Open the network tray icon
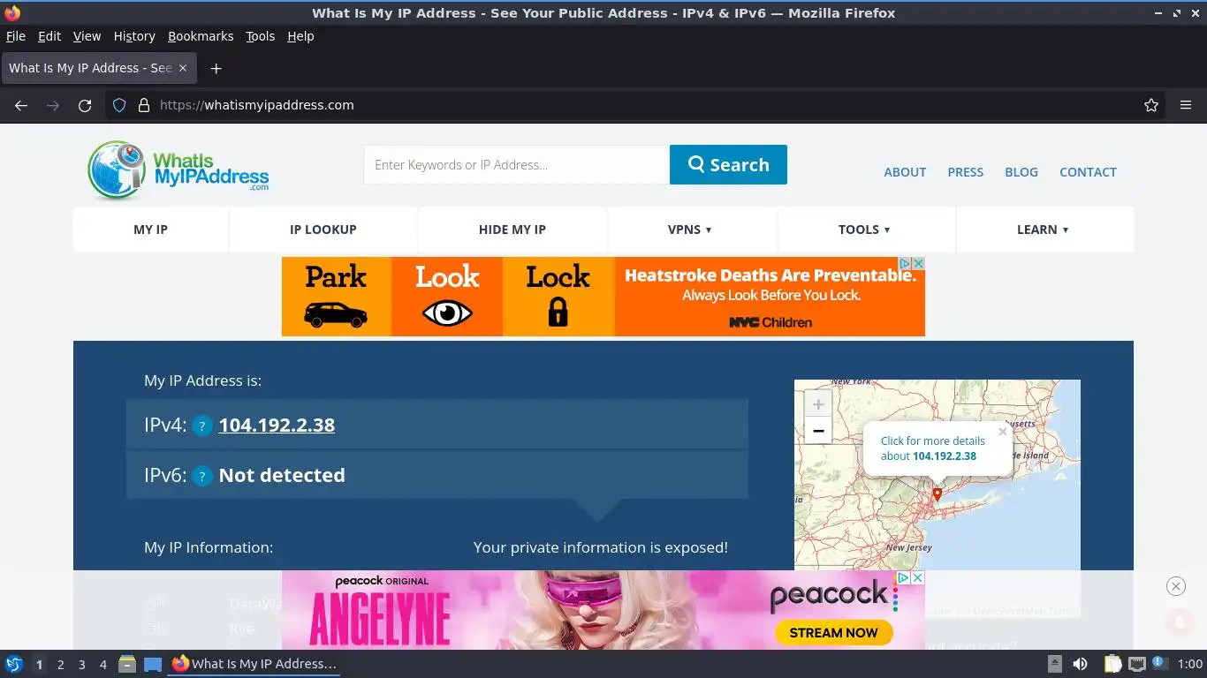 [x=1137, y=664]
